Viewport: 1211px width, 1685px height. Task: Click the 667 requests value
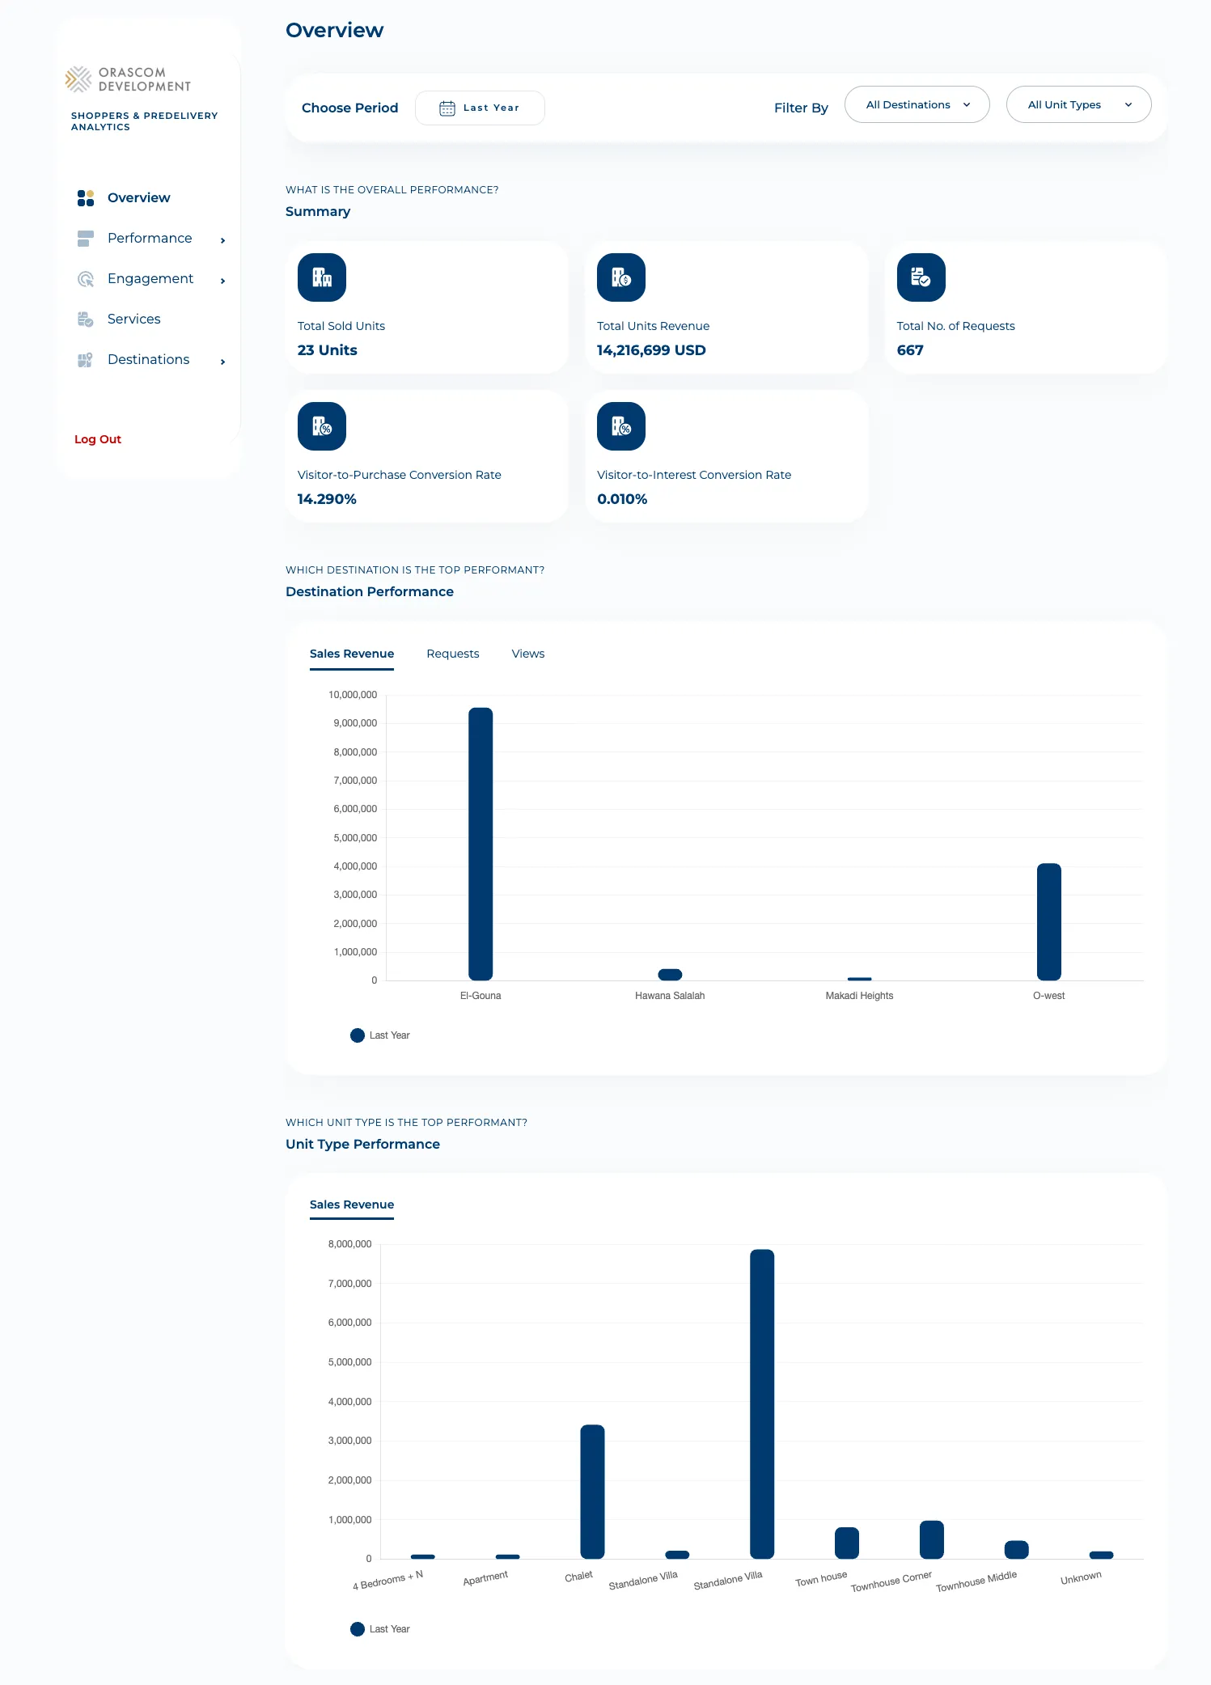click(x=910, y=350)
